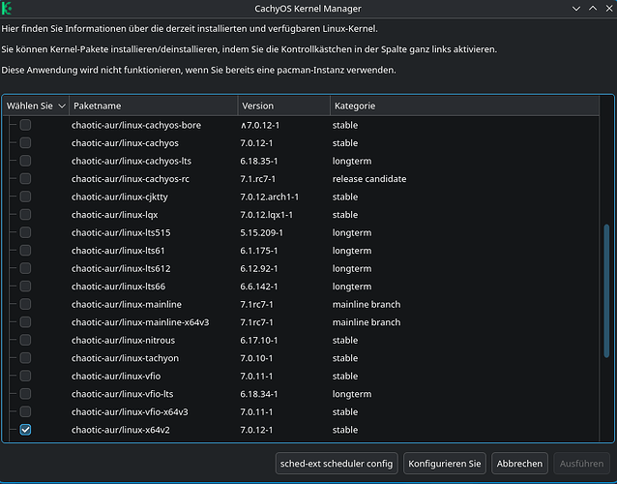This screenshot has height=484, width=617.
Task: Minimize the Kernel Manager window
Action: pyautogui.click(x=576, y=9)
